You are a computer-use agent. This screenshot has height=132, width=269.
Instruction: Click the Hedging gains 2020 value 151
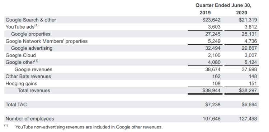(x=253, y=84)
